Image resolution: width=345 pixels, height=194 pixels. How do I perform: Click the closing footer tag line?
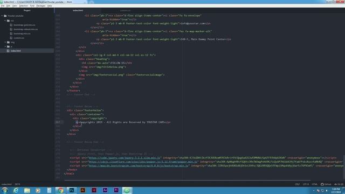coord(73,91)
